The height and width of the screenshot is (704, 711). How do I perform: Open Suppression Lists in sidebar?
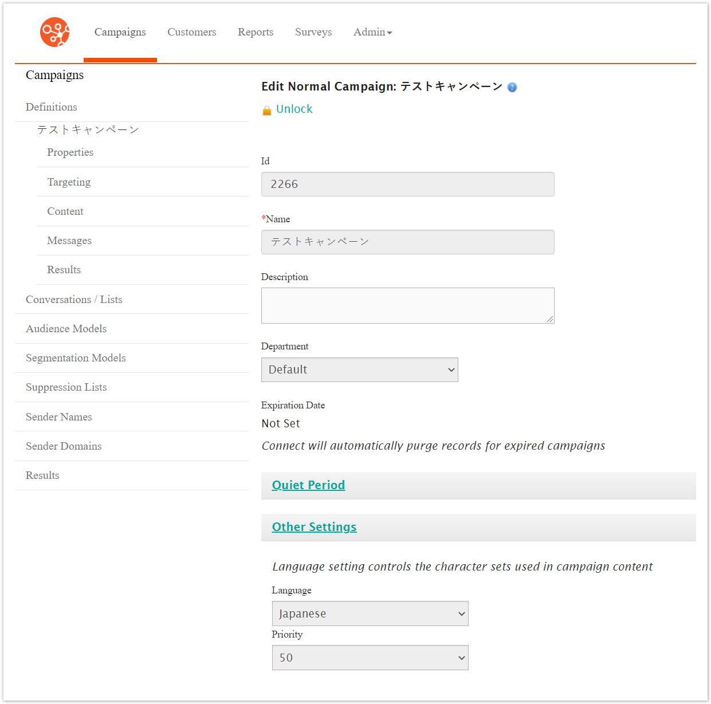66,387
